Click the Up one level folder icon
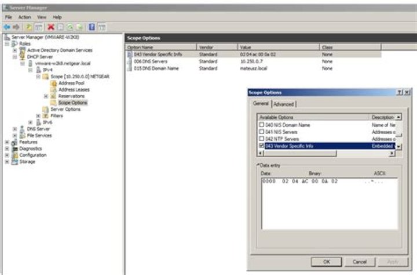The height and width of the screenshot is (275, 417). coord(29,27)
